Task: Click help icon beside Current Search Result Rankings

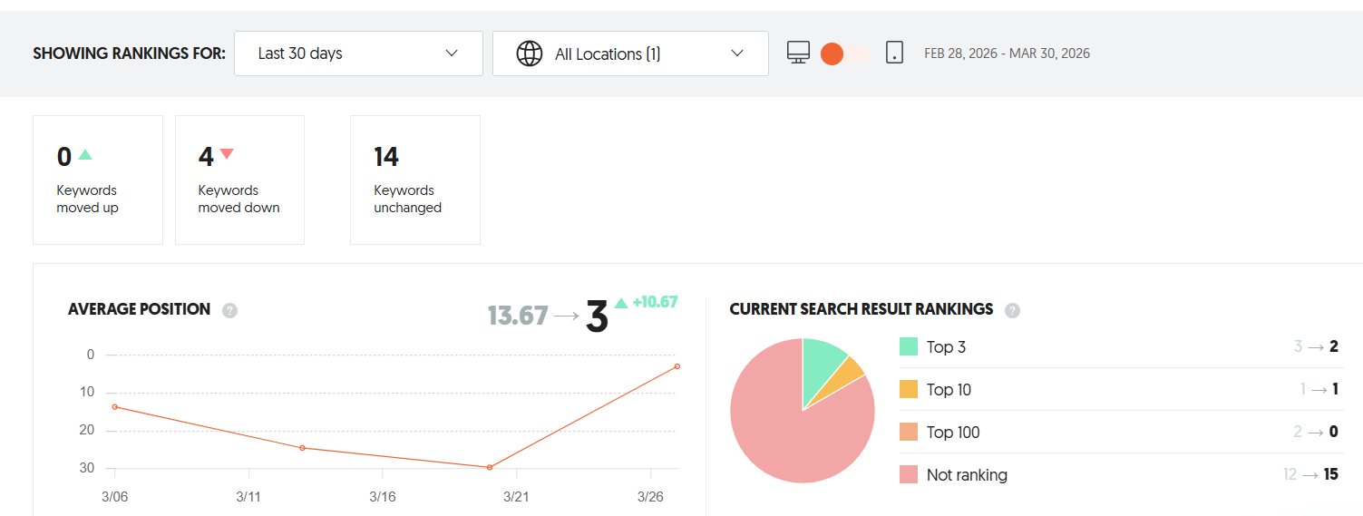Action: click(x=1012, y=310)
